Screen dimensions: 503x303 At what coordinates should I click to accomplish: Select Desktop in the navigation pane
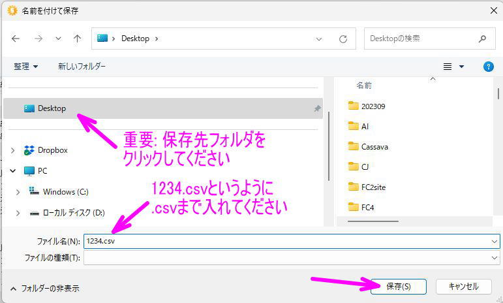pos(52,108)
